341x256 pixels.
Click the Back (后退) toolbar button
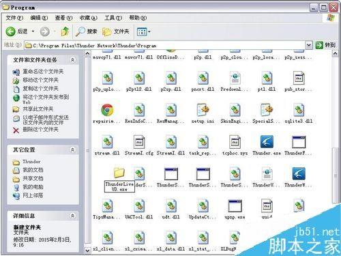click(16, 31)
